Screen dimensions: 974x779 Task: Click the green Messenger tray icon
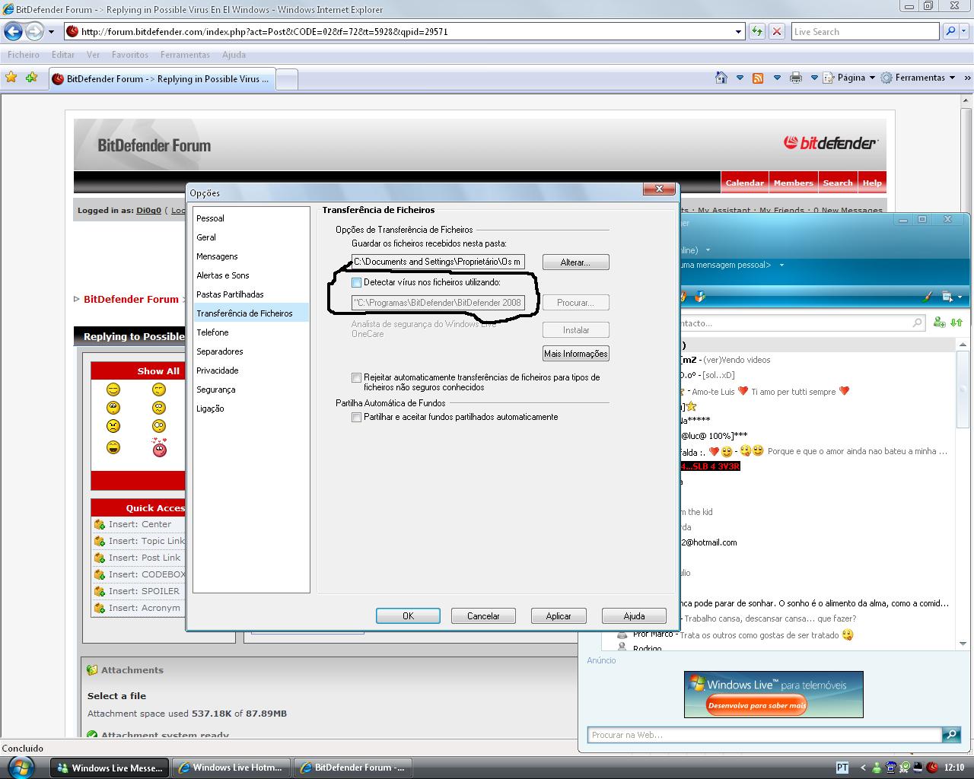point(877,768)
